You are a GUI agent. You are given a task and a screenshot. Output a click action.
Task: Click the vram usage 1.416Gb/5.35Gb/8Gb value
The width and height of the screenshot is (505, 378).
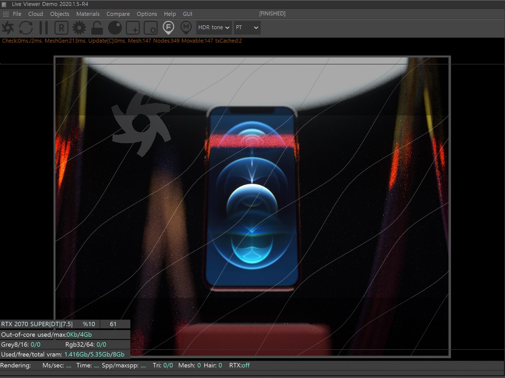pos(94,355)
